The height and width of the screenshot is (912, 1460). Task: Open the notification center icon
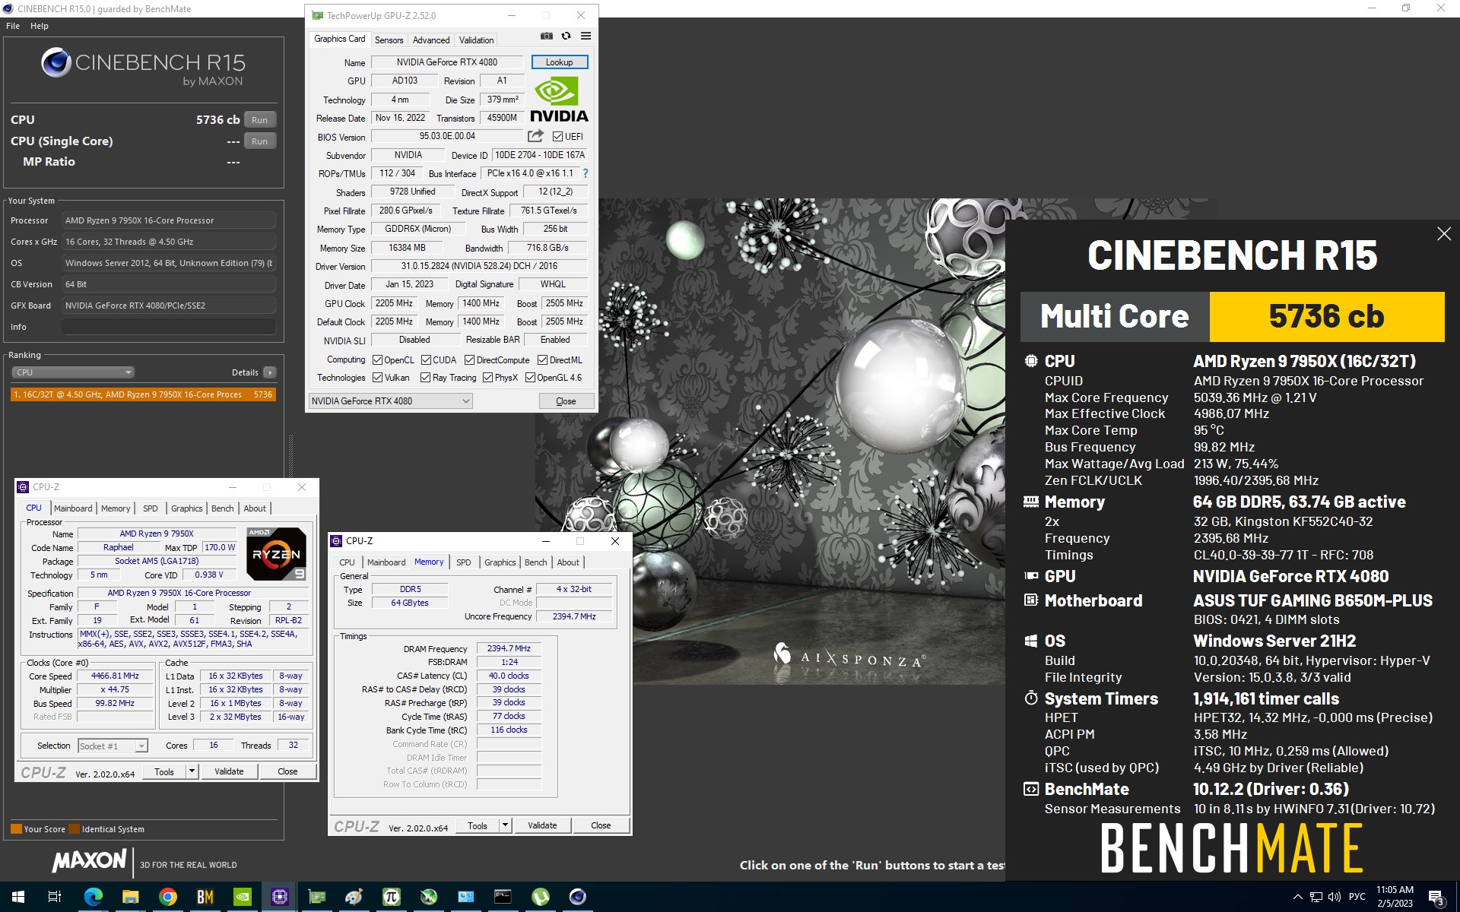point(1436,897)
